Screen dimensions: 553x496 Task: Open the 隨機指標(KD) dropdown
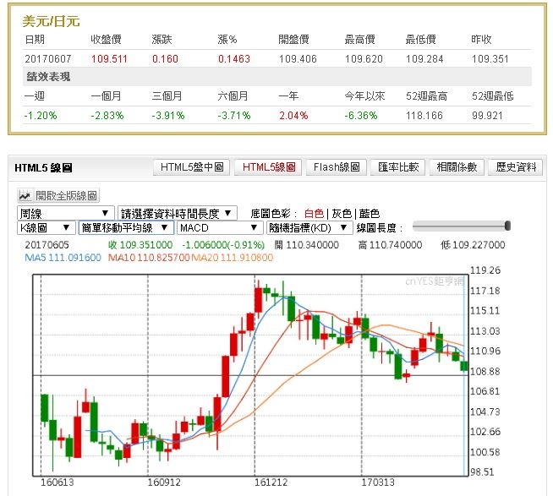pos(309,228)
